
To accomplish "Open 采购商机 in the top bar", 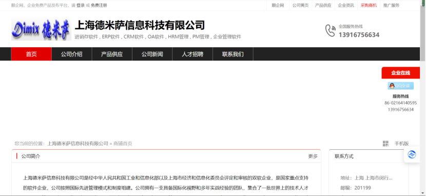I will pyautogui.click(x=369, y=5).
